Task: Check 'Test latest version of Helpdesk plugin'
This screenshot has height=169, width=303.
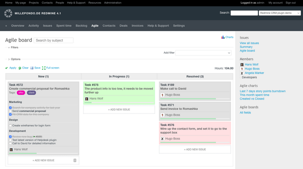Action: [11, 140]
